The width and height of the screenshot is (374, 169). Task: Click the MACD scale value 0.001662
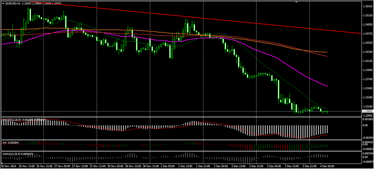point(367,119)
